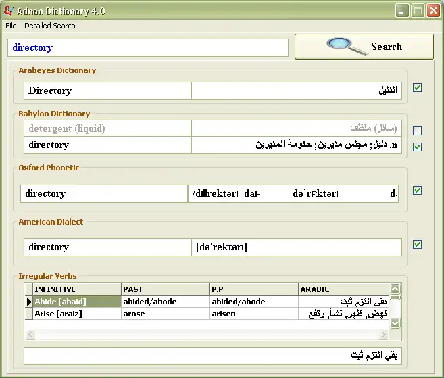
Task: Close the Adnan Dictionary window
Action: pyautogui.click(x=433, y=11)
